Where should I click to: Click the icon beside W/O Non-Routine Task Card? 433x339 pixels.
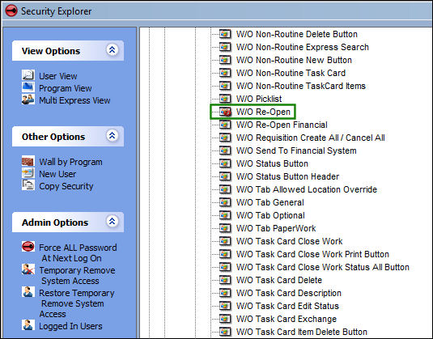pos(225,73)
